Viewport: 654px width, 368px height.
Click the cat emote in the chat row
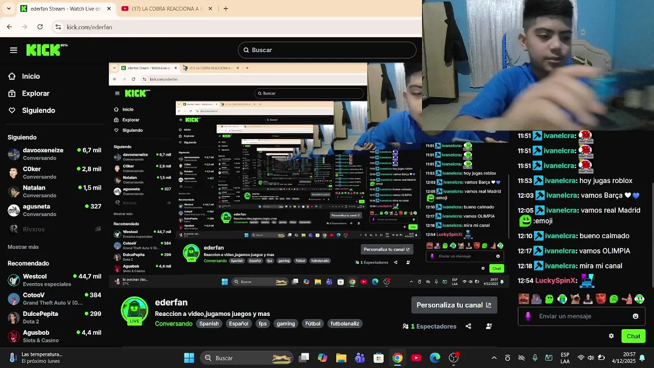(x=575, y=299)
